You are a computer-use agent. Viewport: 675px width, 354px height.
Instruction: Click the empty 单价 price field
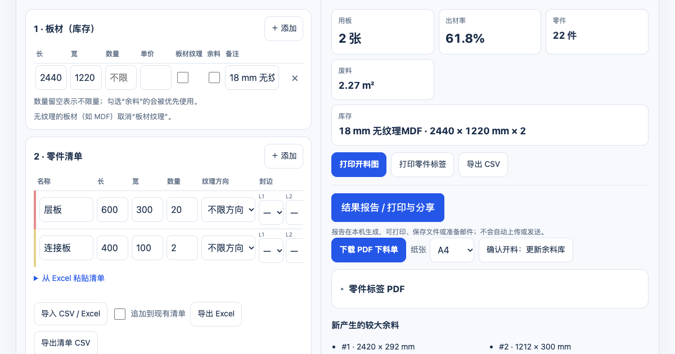click(x=156, y=78)
